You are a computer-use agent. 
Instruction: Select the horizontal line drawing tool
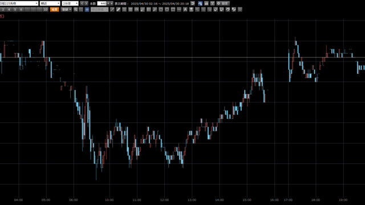tap(179, 10)
